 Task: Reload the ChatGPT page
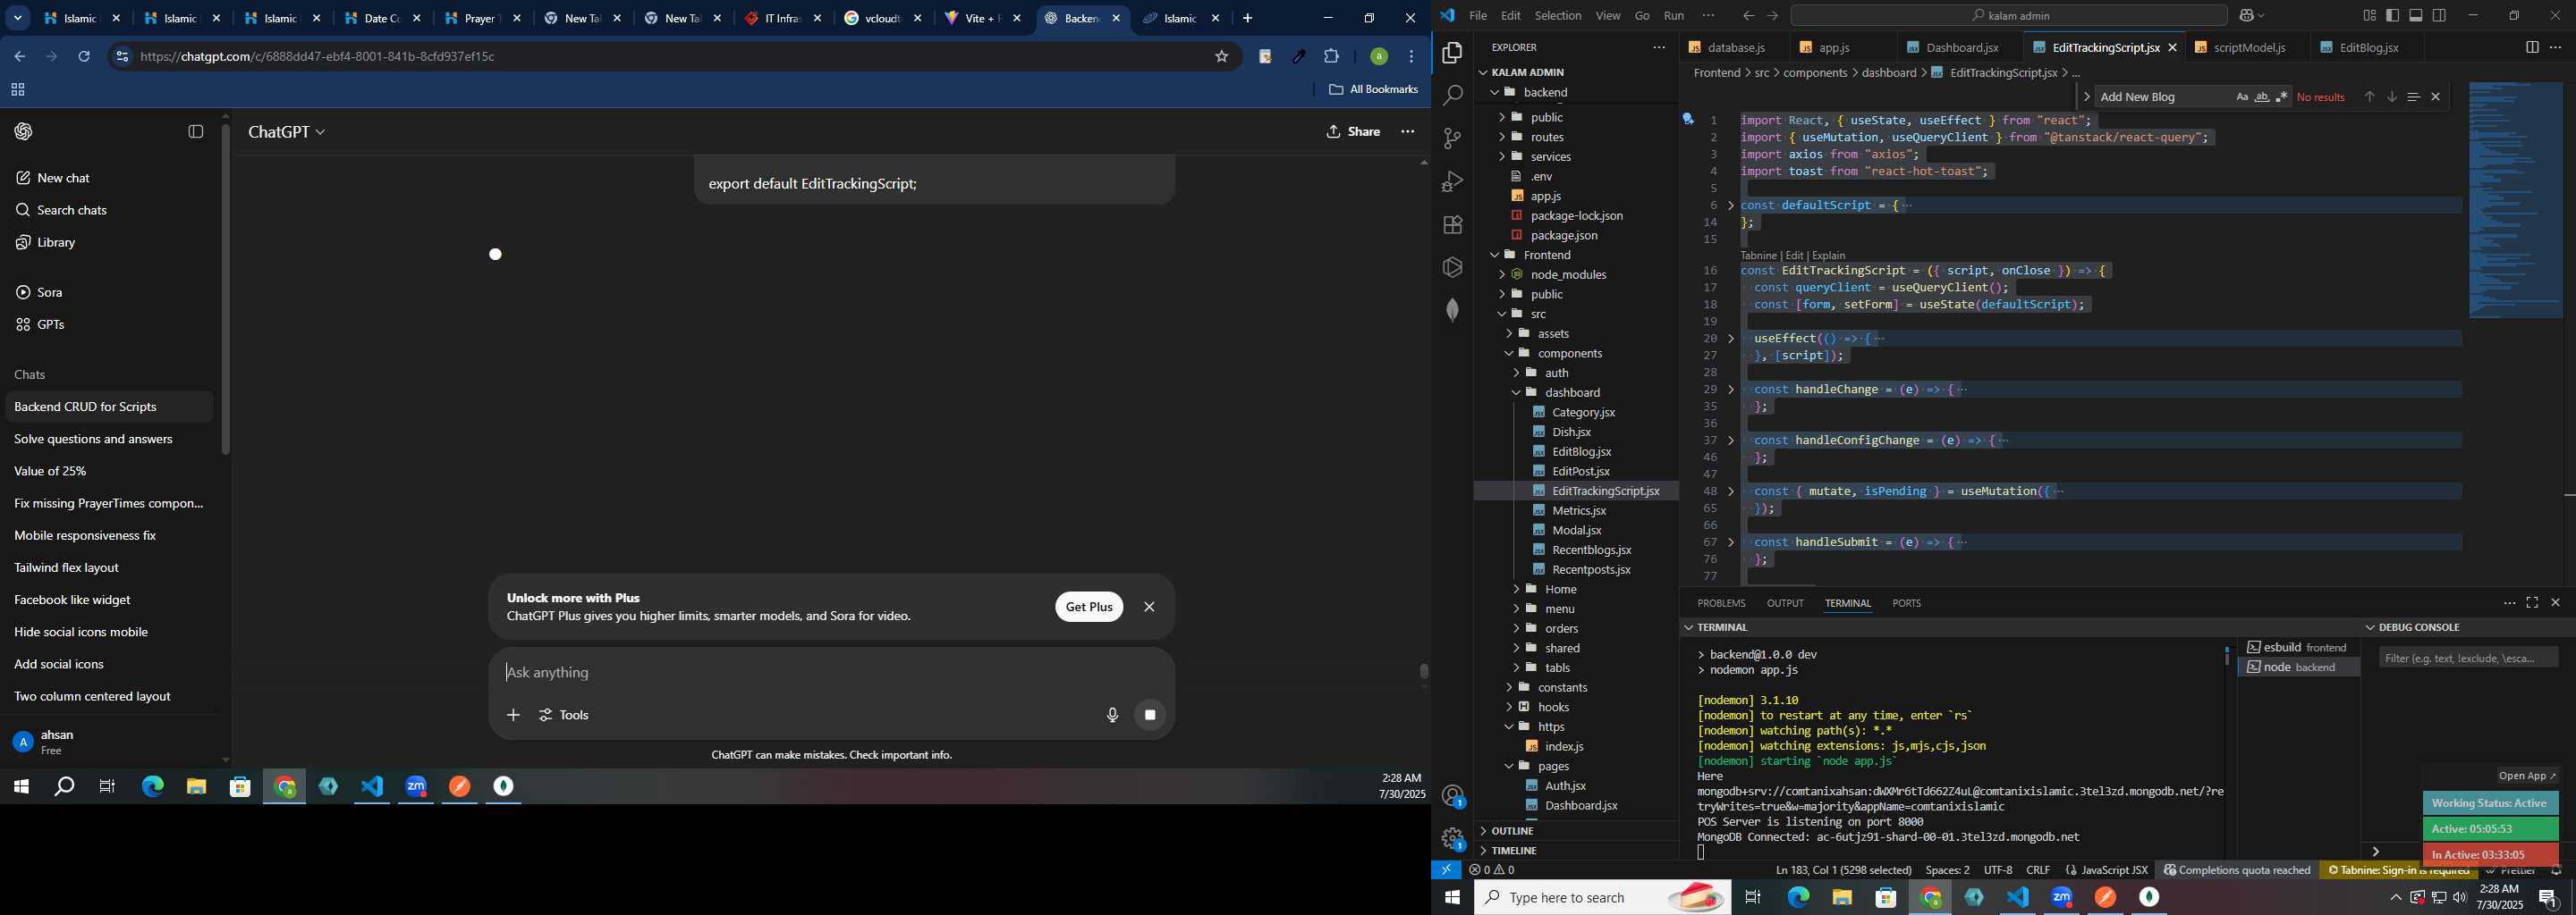pyautogui.click(x=85, y=57)
